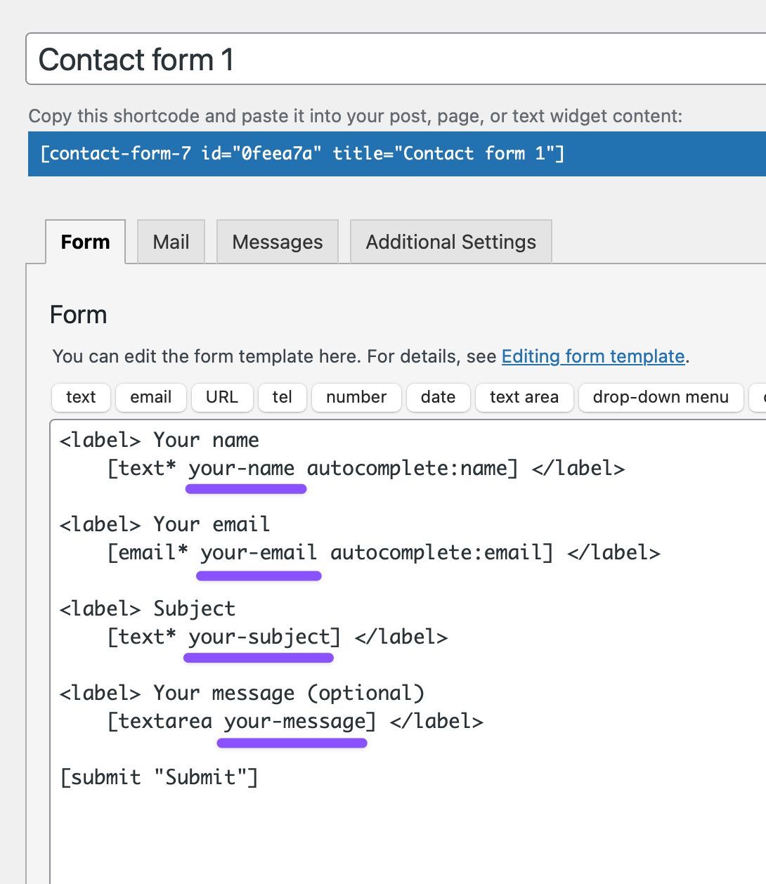
Task: Click autocomplete:name in the template
Action: coord(407,468)
